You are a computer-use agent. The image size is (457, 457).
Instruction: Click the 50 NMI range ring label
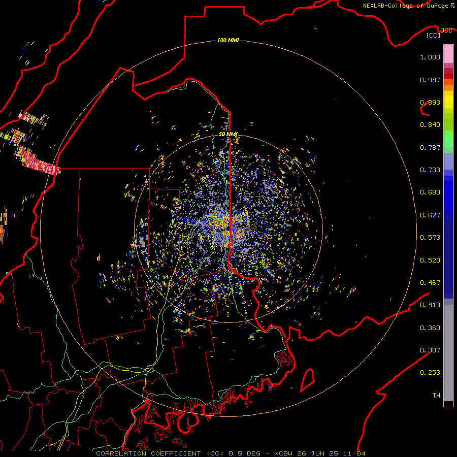[228, 134]
